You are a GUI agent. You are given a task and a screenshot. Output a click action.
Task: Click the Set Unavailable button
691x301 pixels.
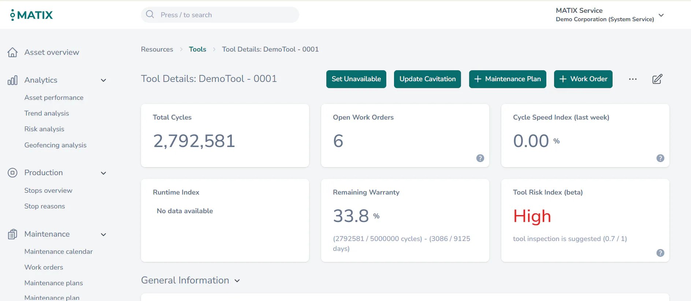pos(356,79)
